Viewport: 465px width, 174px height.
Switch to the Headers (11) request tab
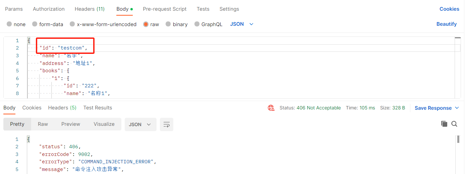(x=90, y=9)
